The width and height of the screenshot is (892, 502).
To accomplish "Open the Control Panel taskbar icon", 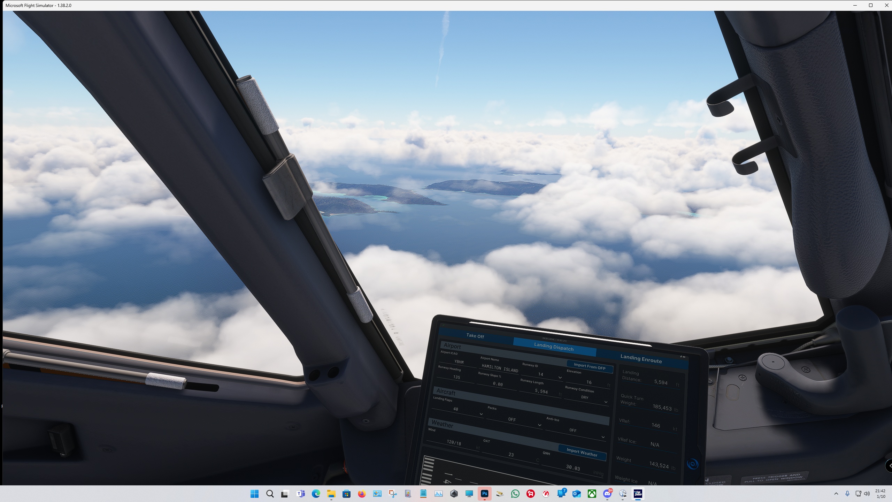I will click(x=377, y=494).
